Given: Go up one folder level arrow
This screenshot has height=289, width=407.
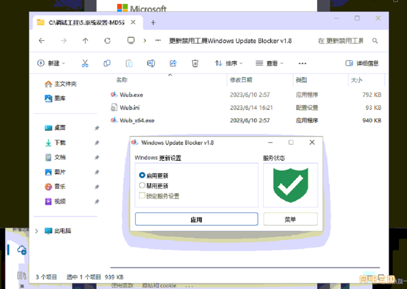Looking at the screenshot, I should [85, 41].
